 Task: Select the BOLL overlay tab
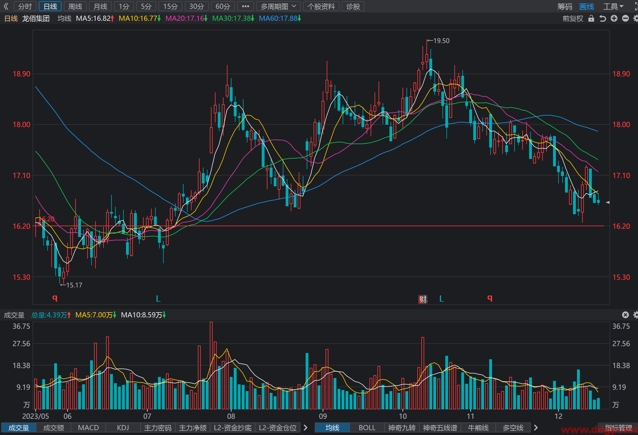click(x=367, y=428)
